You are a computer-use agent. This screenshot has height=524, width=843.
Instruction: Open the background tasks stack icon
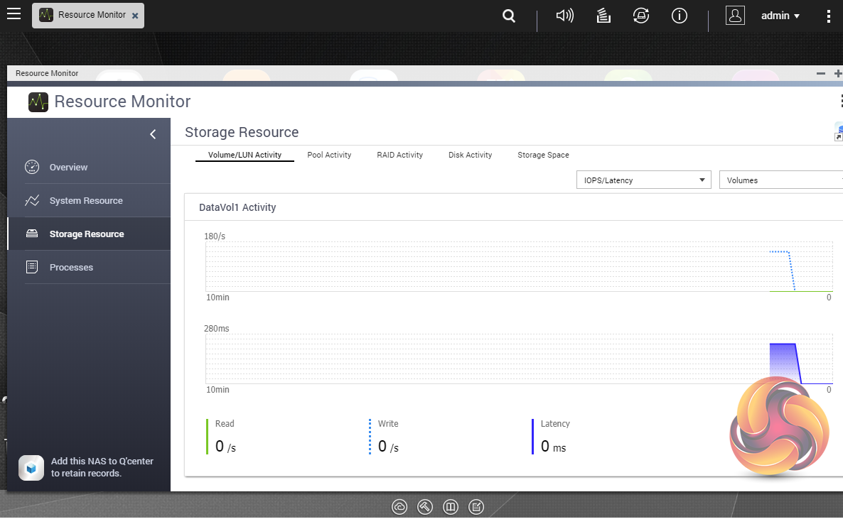coord(603,16)
